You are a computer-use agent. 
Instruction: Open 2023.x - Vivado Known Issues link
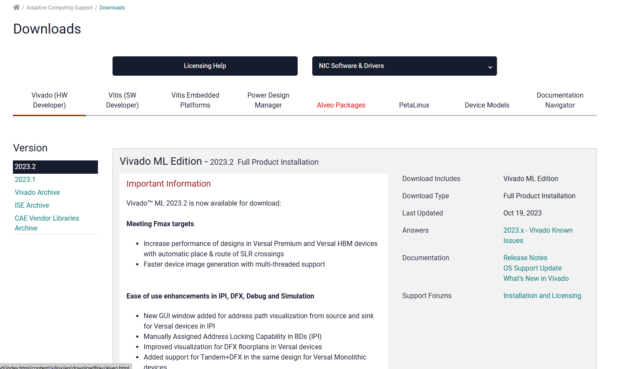click(x=538, y=235)
